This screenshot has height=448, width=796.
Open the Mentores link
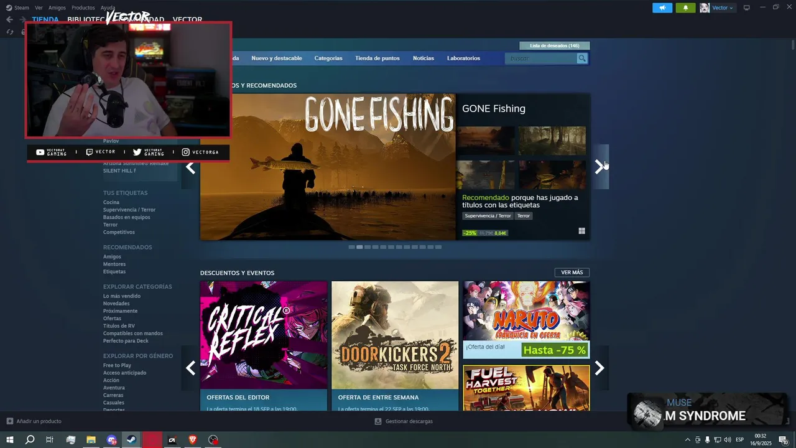(114, 264)
